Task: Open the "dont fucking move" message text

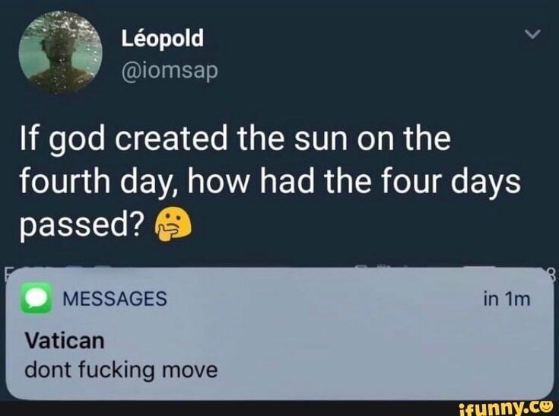Action: pyautogui.click(x=121, y=370)
